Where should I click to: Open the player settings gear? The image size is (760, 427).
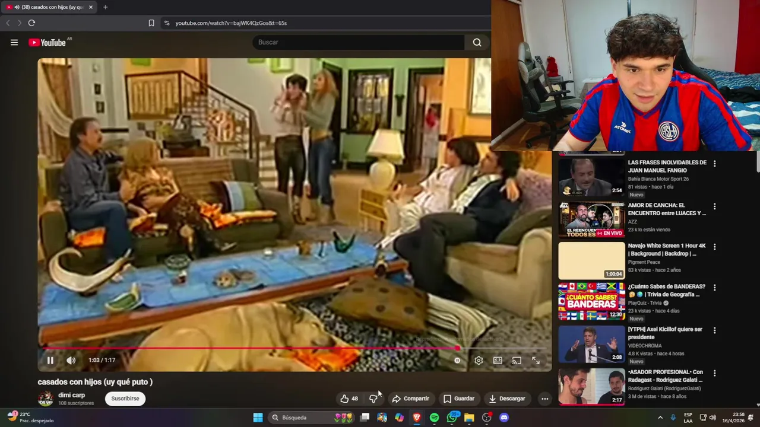click(479, 360)
